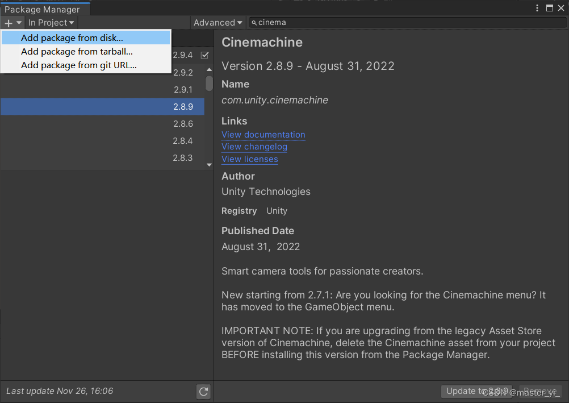Focus the search field containing cinema

[407, 23]
